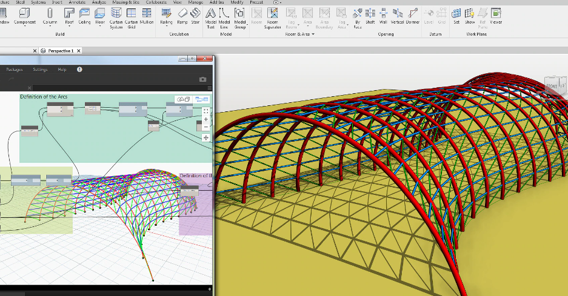This screenshot has height=296, width=568.
Task: Open the Steel ribbon tab
Action: (20, 2)
